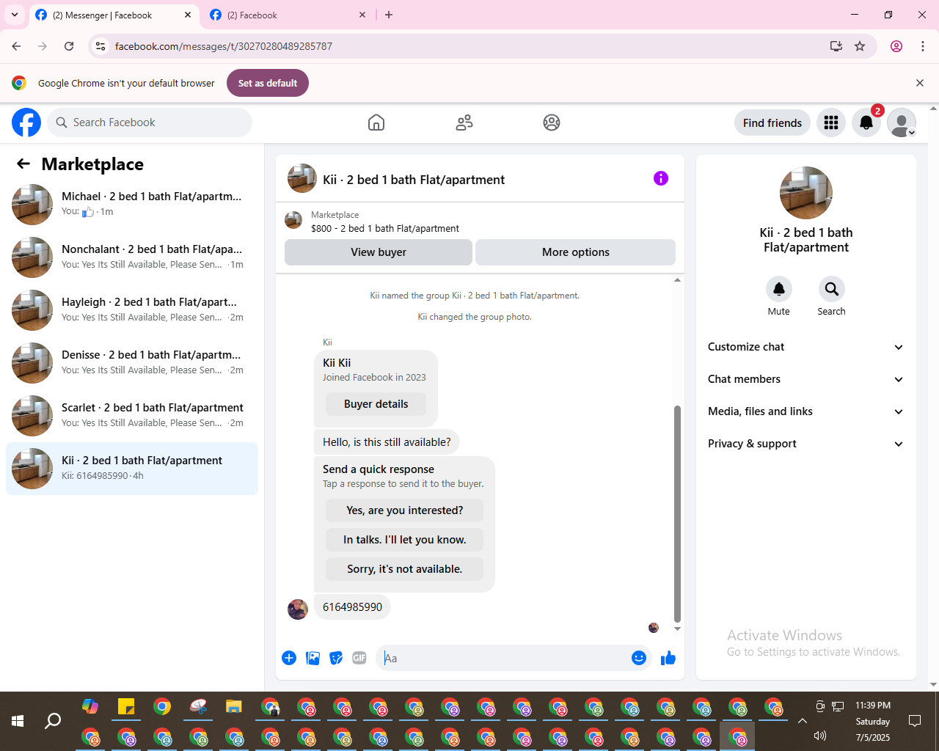Open Hayleigh's apartment conversation
This screenshot has height=751, width=939.
(132, 310)
